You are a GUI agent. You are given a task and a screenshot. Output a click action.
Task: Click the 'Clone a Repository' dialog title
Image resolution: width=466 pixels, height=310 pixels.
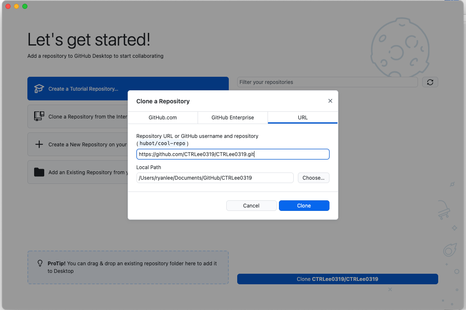tap(163, 101)
